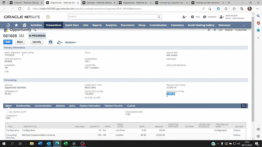Viewport: 262px width, 147px height.
Task: Switch to Forecast by Item Summary browser tab
Action: [x=208, y=3]
